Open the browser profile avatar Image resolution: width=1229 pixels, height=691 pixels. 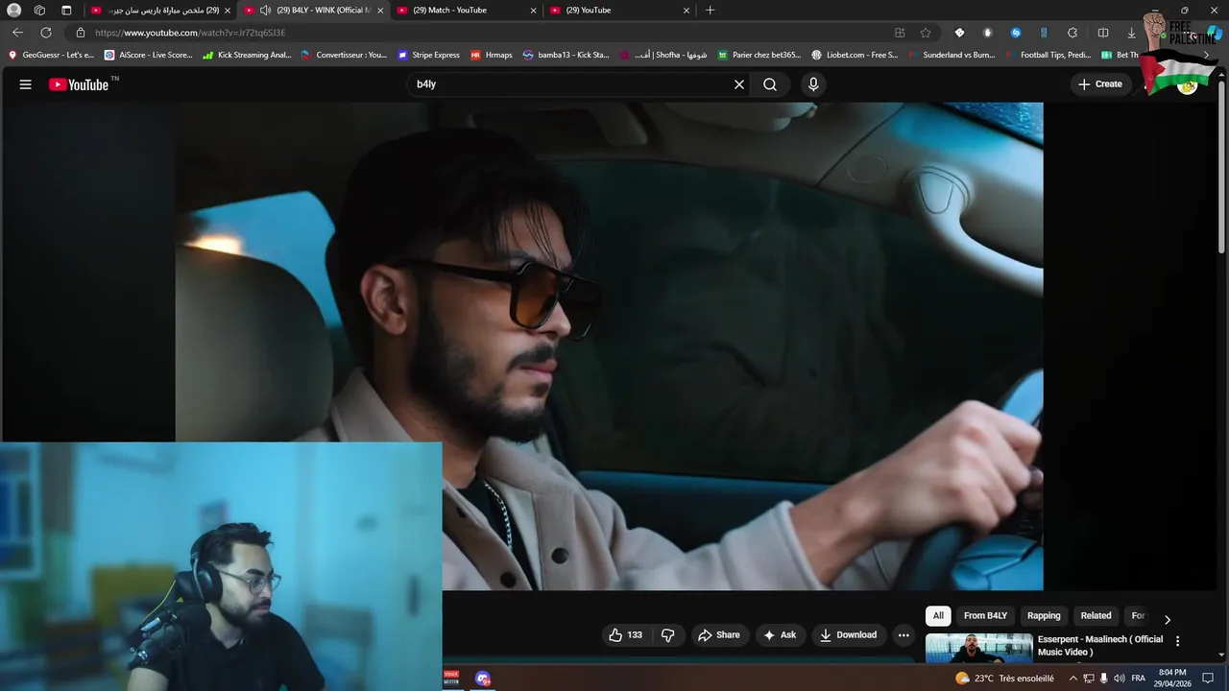[x=13, y=11]
